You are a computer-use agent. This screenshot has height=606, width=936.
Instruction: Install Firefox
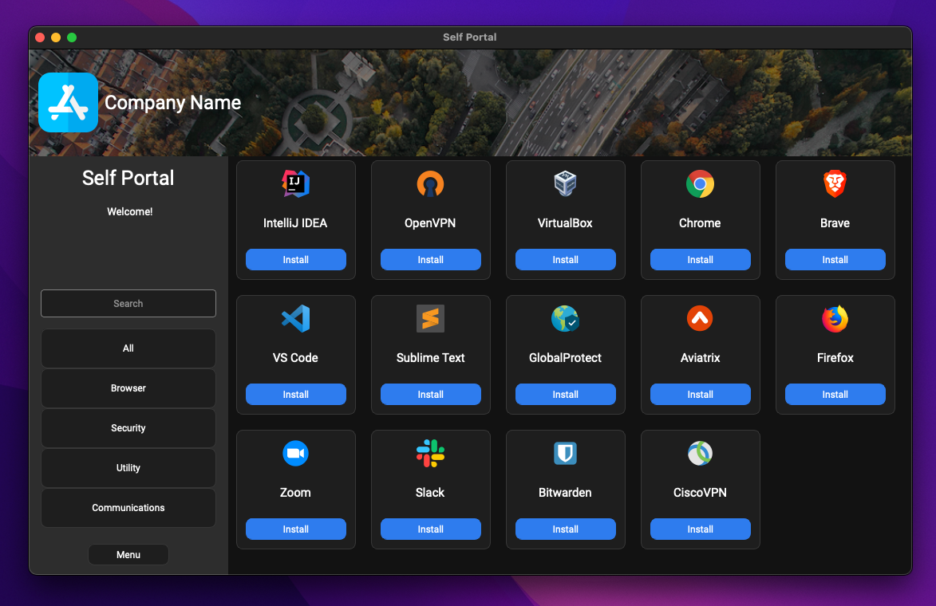click(x=835, y=394)
